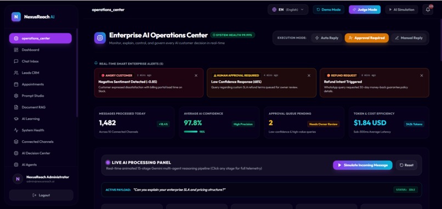442x209 pixels.
Task: Click the Leads CRM people icon
Action: point(16,73)
